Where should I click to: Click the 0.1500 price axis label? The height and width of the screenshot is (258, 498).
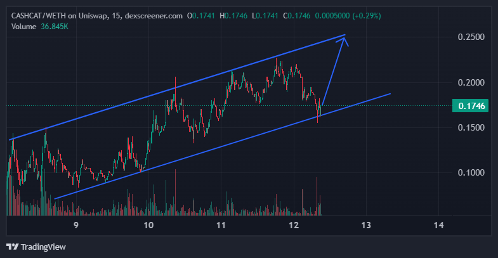click(x=471, y=127)
